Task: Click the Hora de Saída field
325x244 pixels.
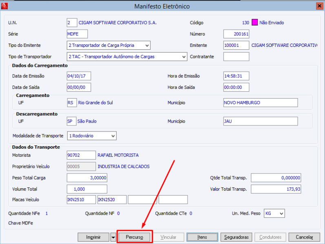Action: (236, 87)
